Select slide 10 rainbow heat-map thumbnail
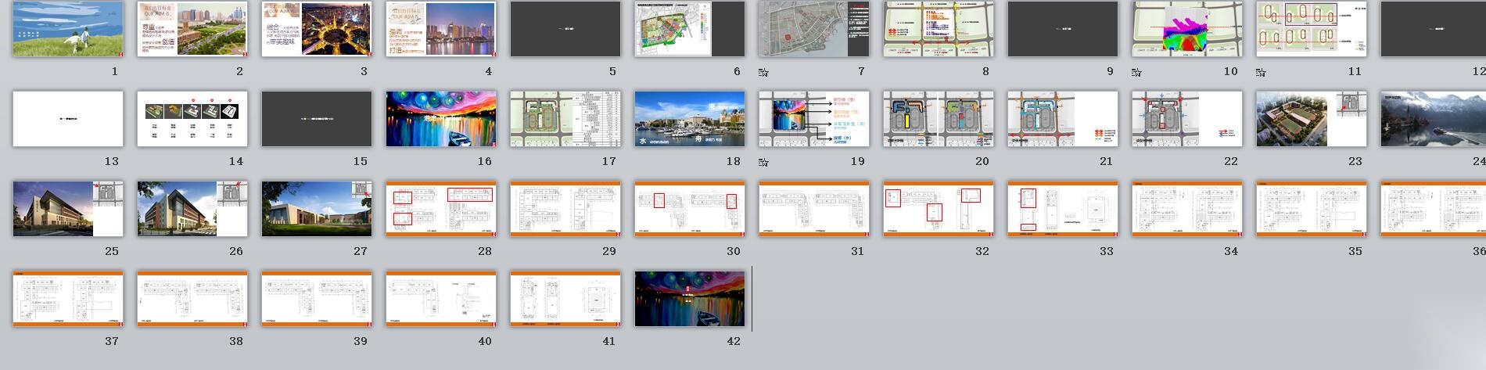1486x370 pixels. click(1187, 29)
